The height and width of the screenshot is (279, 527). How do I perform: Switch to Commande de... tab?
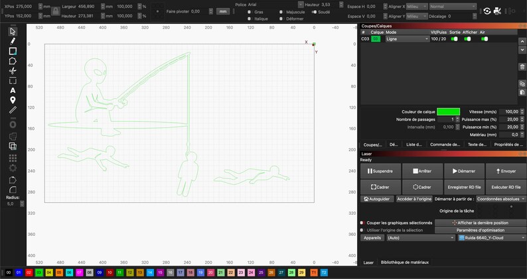(445, 144)
